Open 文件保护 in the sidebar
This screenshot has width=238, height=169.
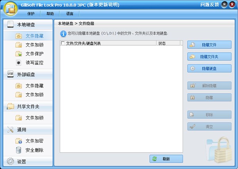[x=34, y=54]
